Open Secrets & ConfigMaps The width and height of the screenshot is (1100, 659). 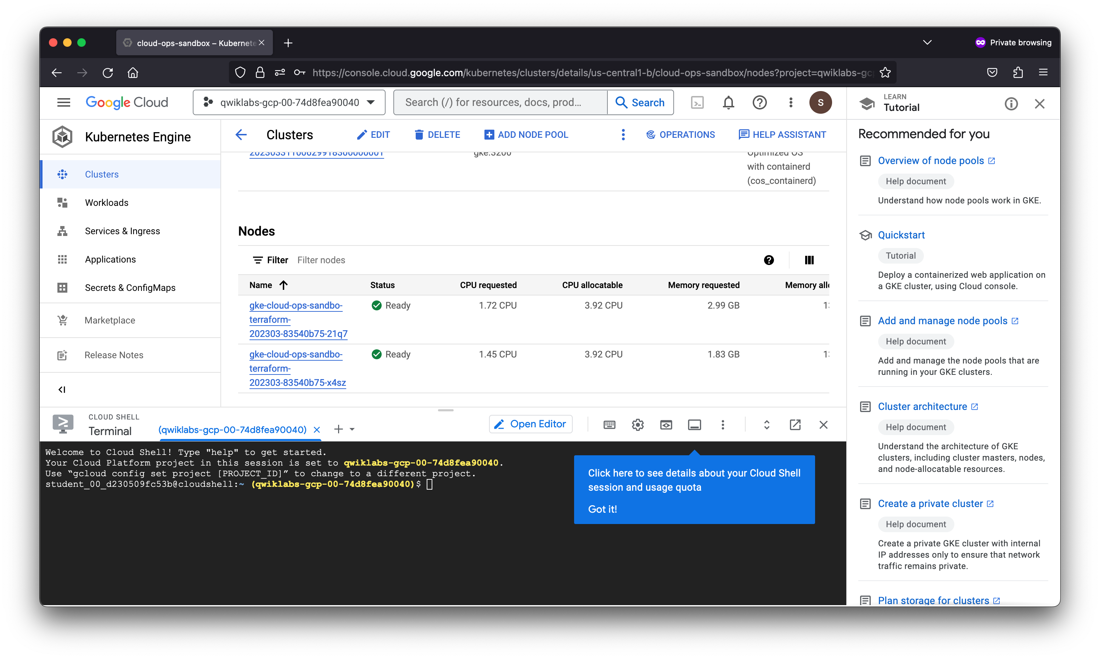point(130,288)
